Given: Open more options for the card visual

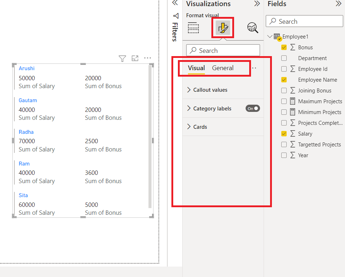Looking at the screenshot, I should 147,58.
